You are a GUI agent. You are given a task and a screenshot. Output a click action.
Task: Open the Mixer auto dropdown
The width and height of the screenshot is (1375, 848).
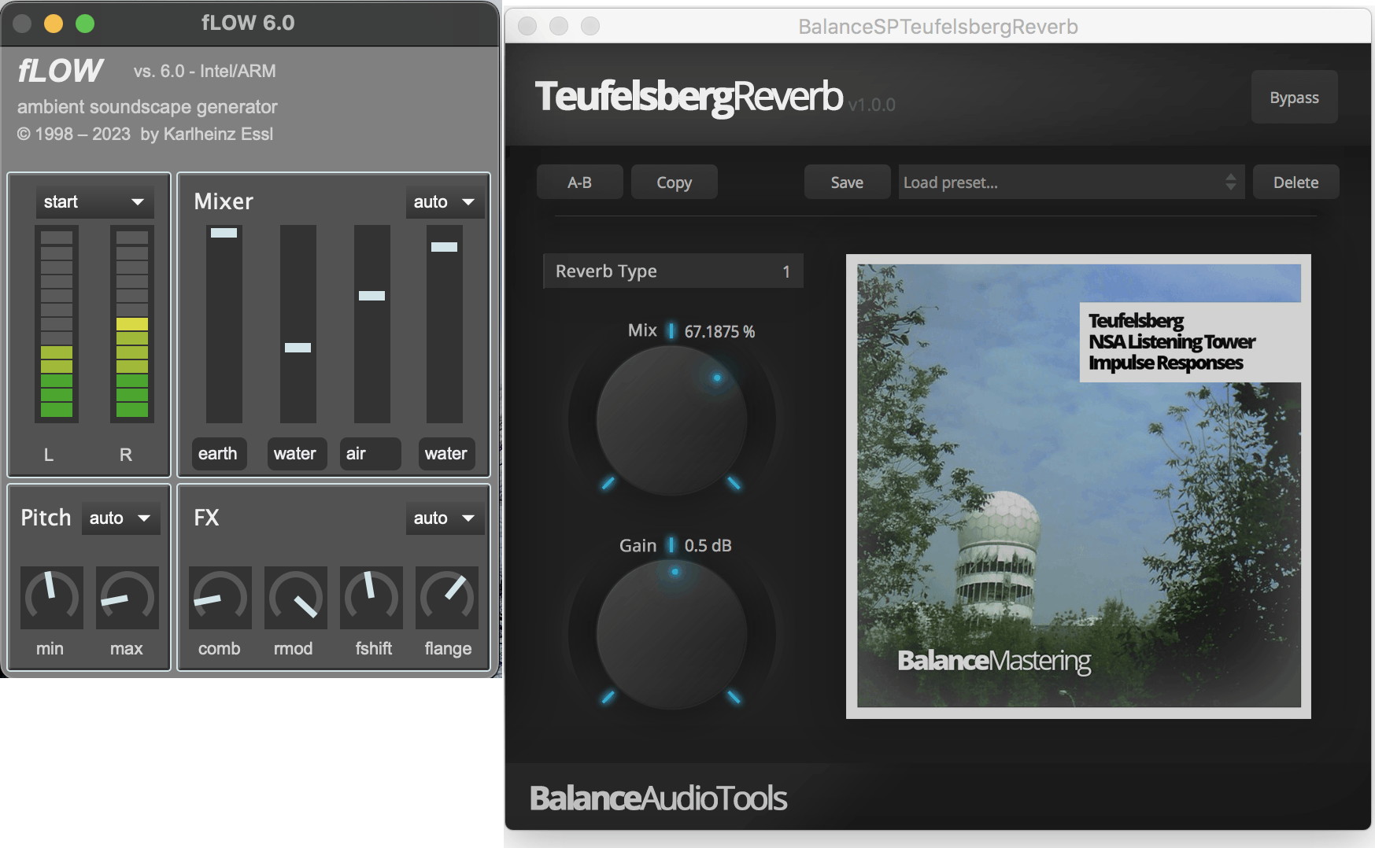(x=445, y=202)
